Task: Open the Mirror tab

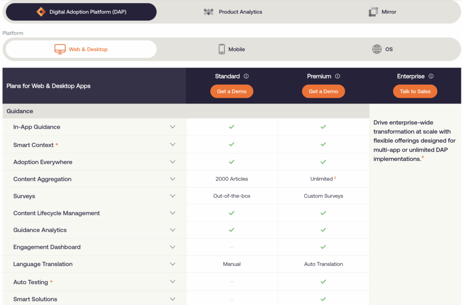Action: click(x=382, y=12)
